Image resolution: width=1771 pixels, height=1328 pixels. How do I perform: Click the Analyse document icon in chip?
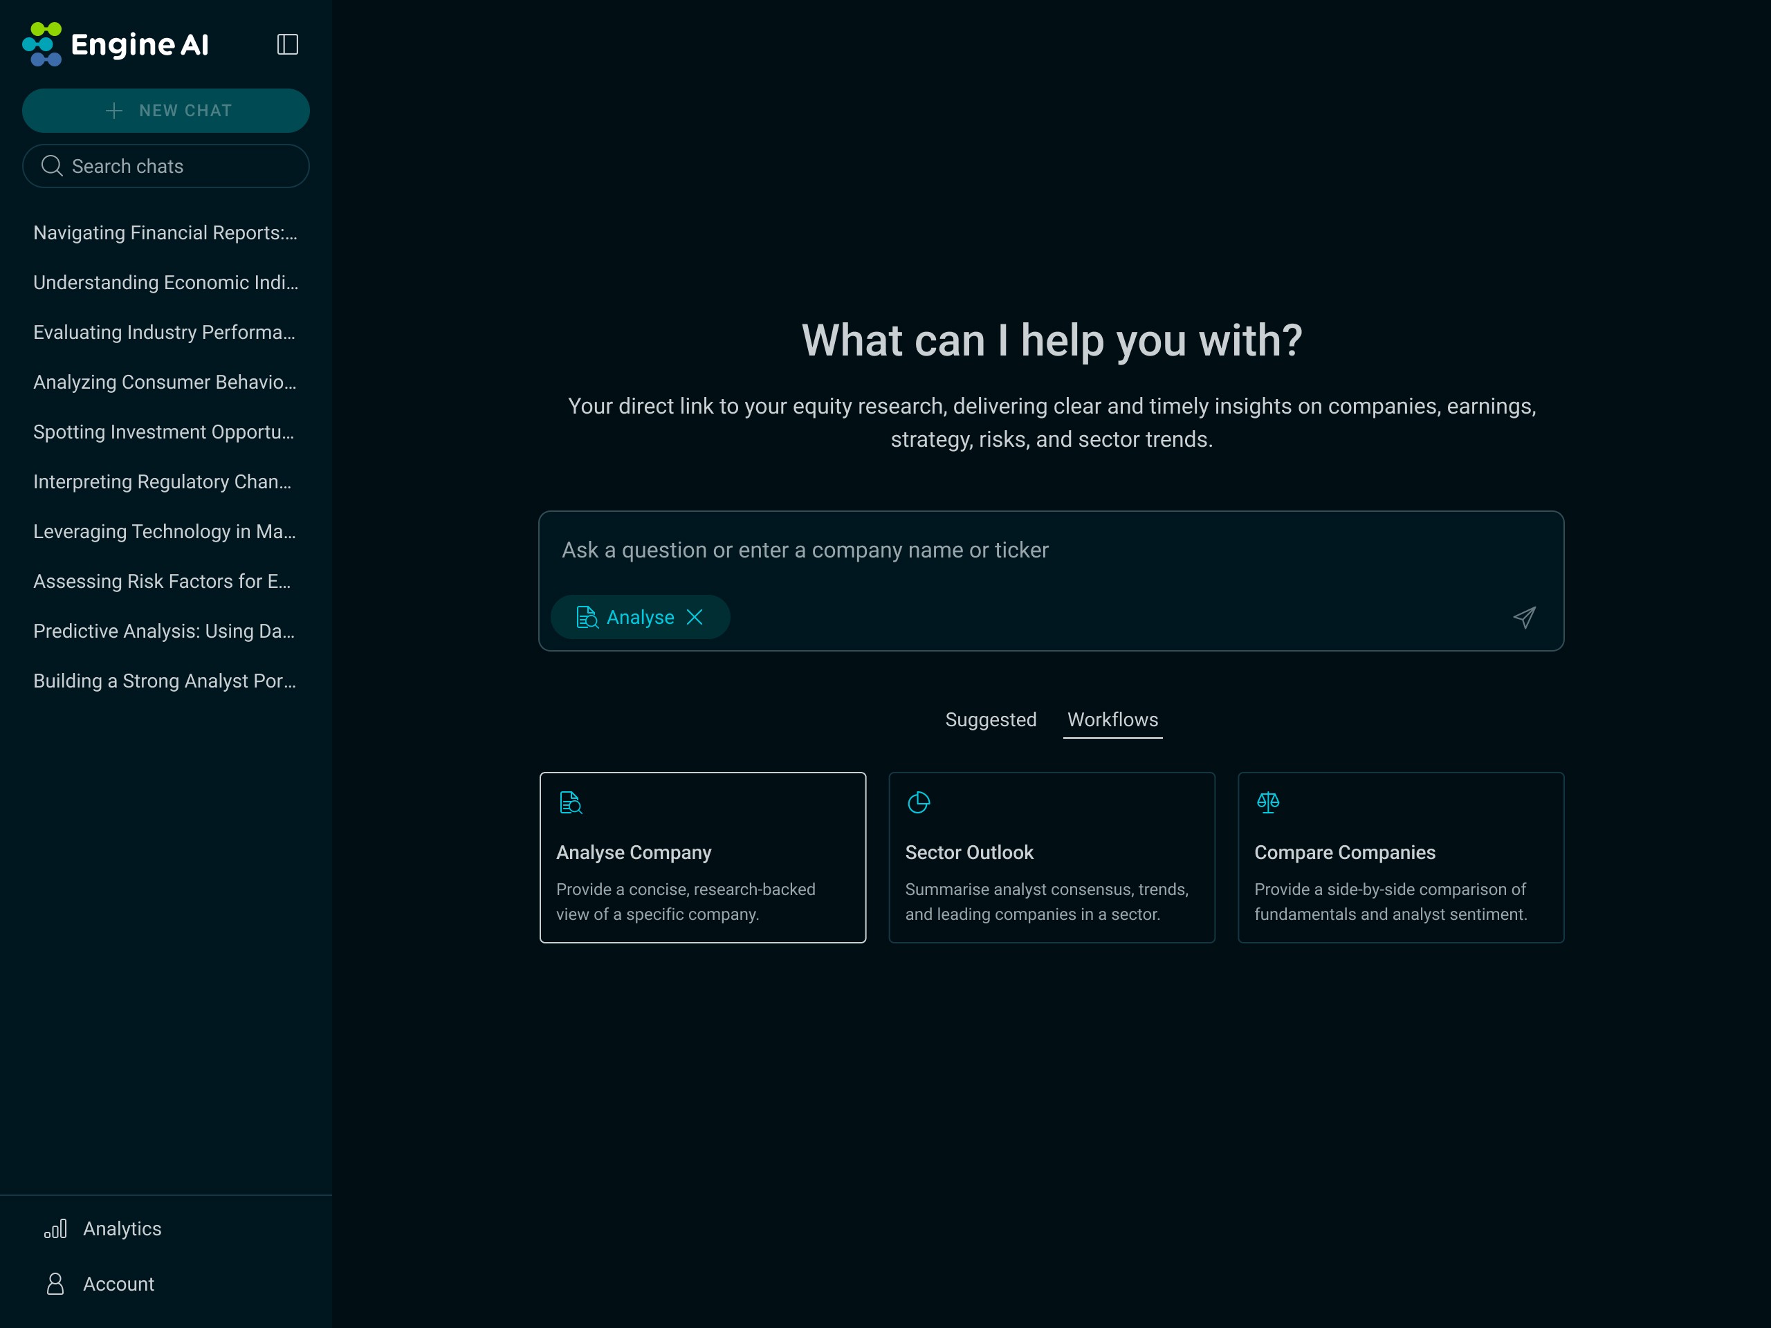587,617
